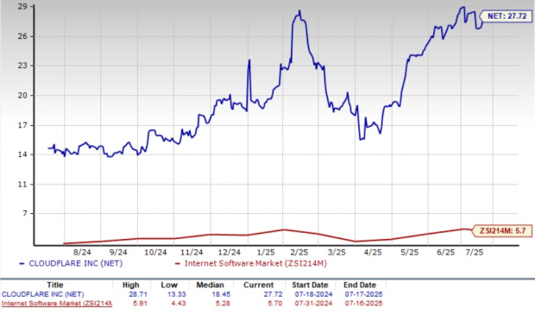Image resolution: width=535 pixels, height=314 pixels.
Task: Click the 2/25 x-axis label
Action: (299, 252)
